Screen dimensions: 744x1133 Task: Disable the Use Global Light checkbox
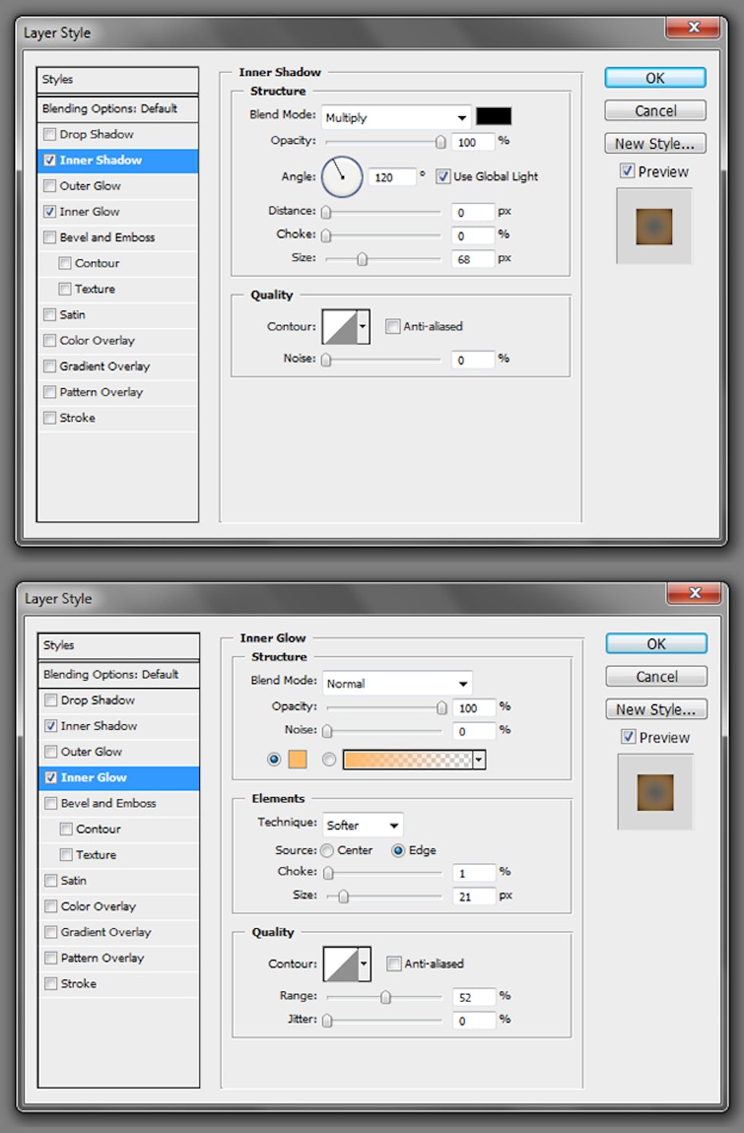tap(443, 177)
